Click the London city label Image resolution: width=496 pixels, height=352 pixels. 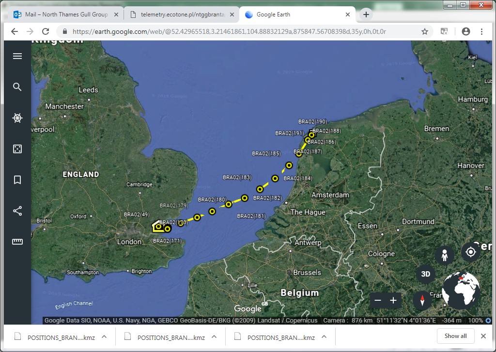click(129, 242)
